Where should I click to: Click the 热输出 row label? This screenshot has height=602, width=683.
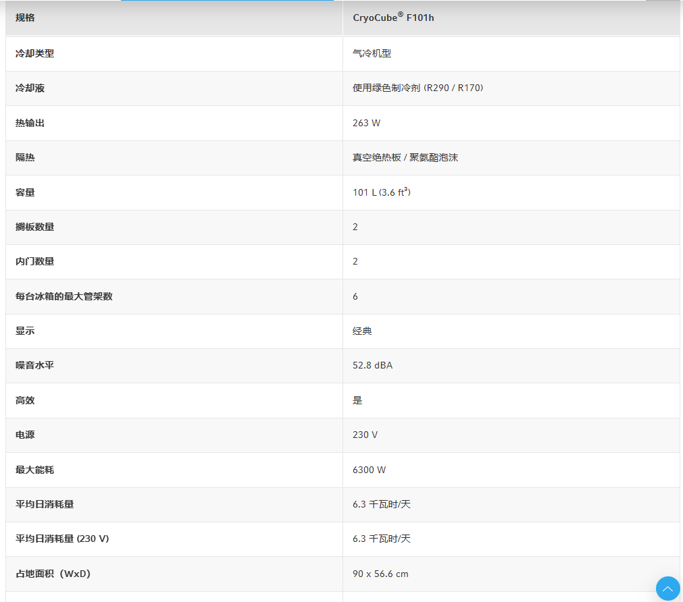[30, 123]
